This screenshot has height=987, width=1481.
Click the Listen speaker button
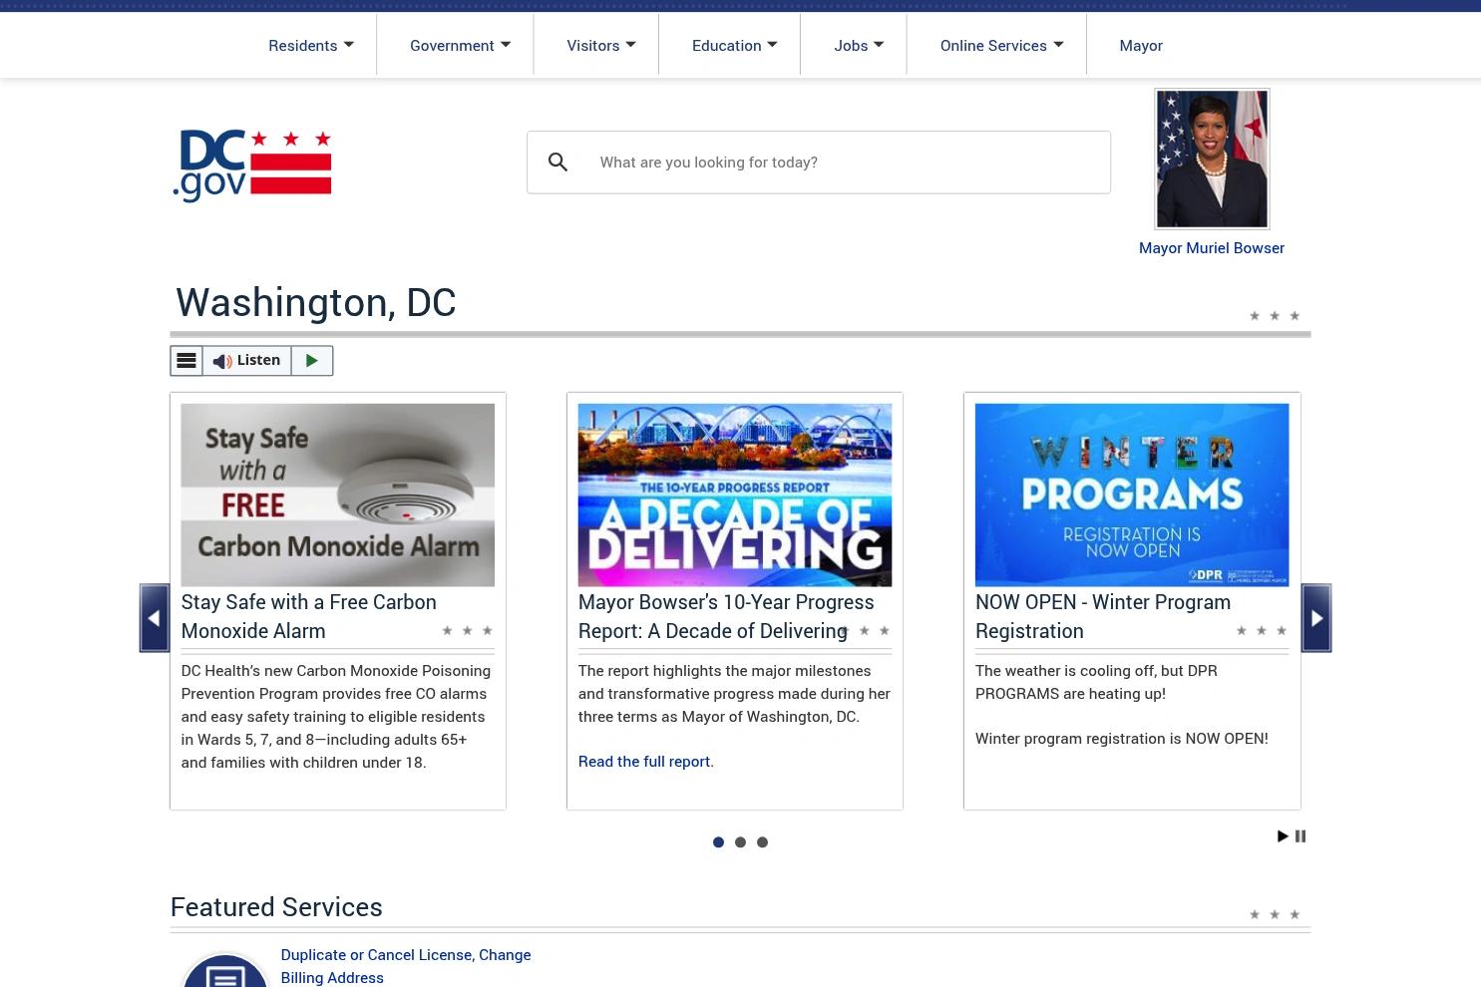tap(246, 360)
